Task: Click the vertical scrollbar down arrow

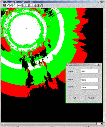Action: pos(104,121)
